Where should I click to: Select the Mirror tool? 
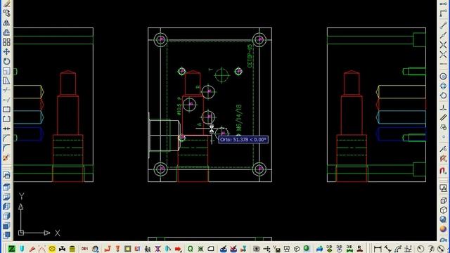(x=6, y=22)
